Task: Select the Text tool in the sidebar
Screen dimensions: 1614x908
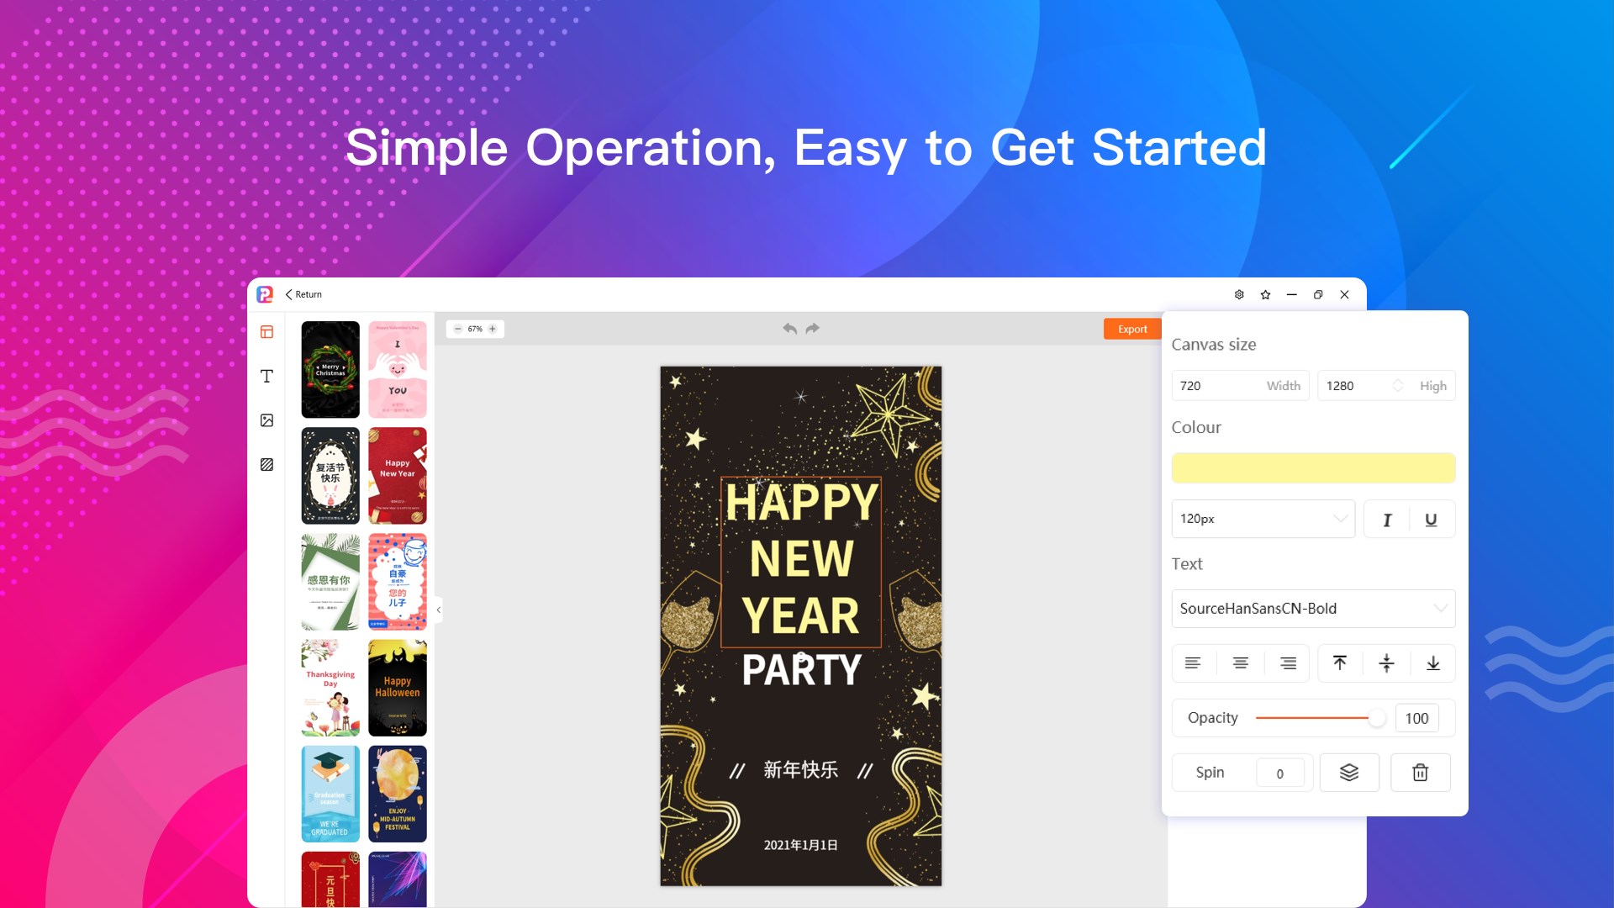Action: (266, 376)
